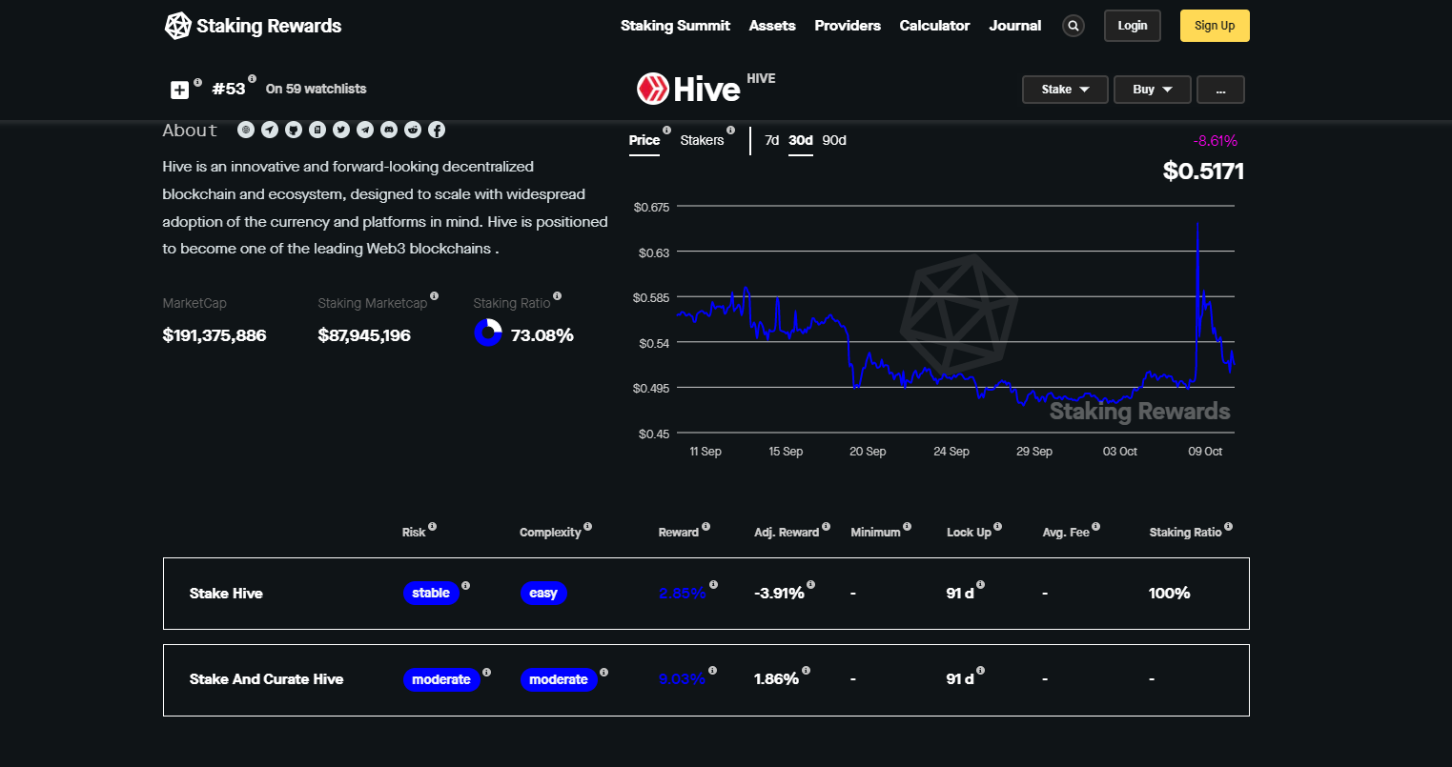
Task: Click the info icon next to #53 rank
Action: (x=252, y=79)
